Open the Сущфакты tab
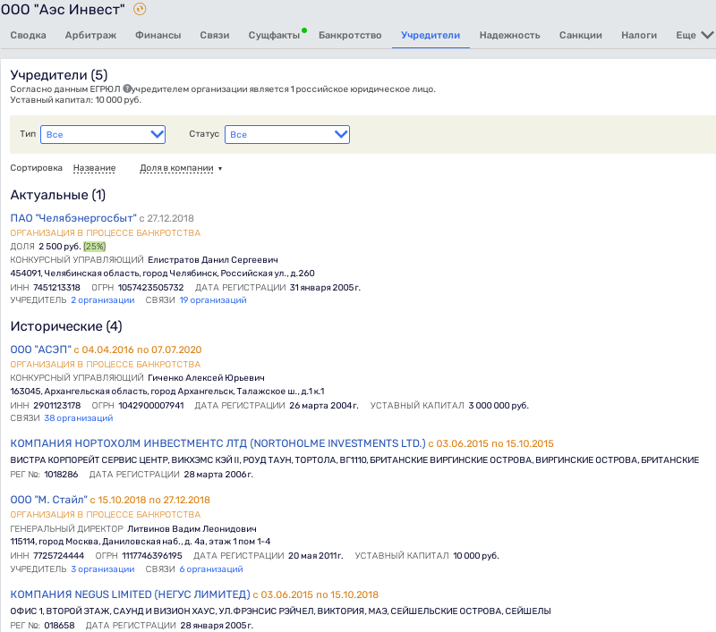This screenshot has width=716, height=632. (274, 35)
